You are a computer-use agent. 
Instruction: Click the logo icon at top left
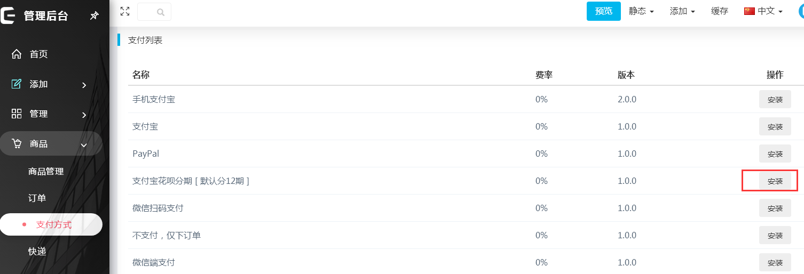8,15
